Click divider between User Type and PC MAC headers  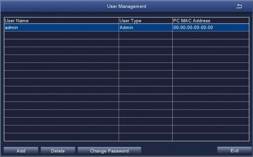click(x=172, y=21)
